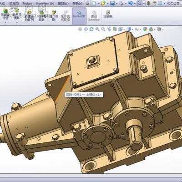Activate the Select cursor tool
182x182 pixels.
(x=140, y=3)
